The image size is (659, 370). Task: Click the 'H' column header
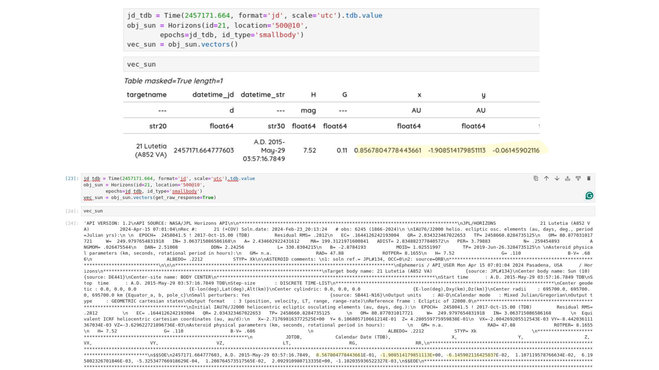(x=313, y=95)
